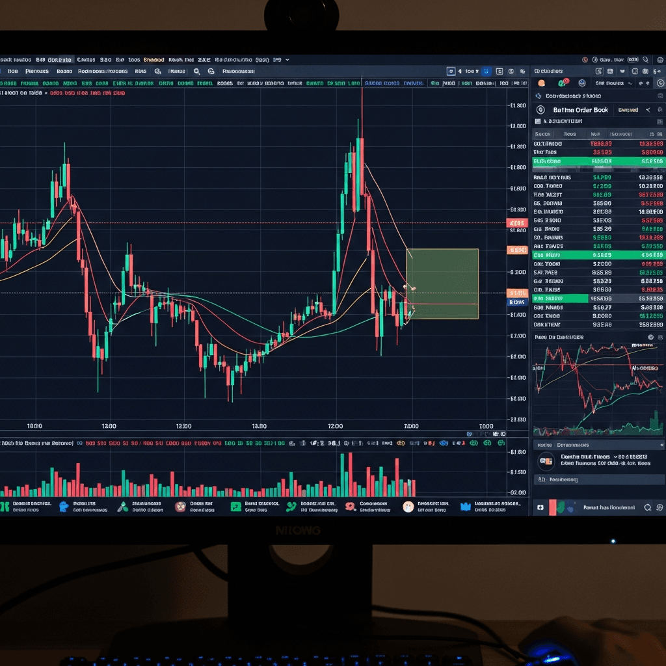Image resolution: width=666 pixels, height=666 pixels.
Task: Toggle the blue highlighted square button in chart toolbar
Action: (x=486, y=72)
